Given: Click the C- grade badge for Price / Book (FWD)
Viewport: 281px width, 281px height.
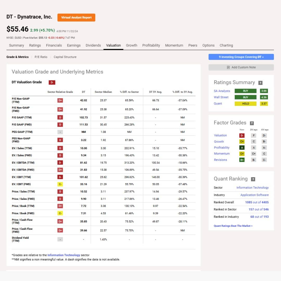Looking at the screenshot, I should coord(60,213).
